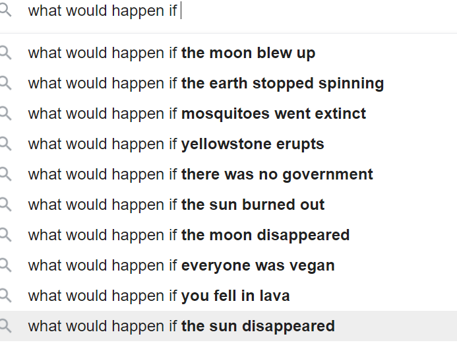Choose suggestion 'you fell in lava'
The width and height of the screenshot is (457, 357).
pyautogui.click(x=228, y=296)
